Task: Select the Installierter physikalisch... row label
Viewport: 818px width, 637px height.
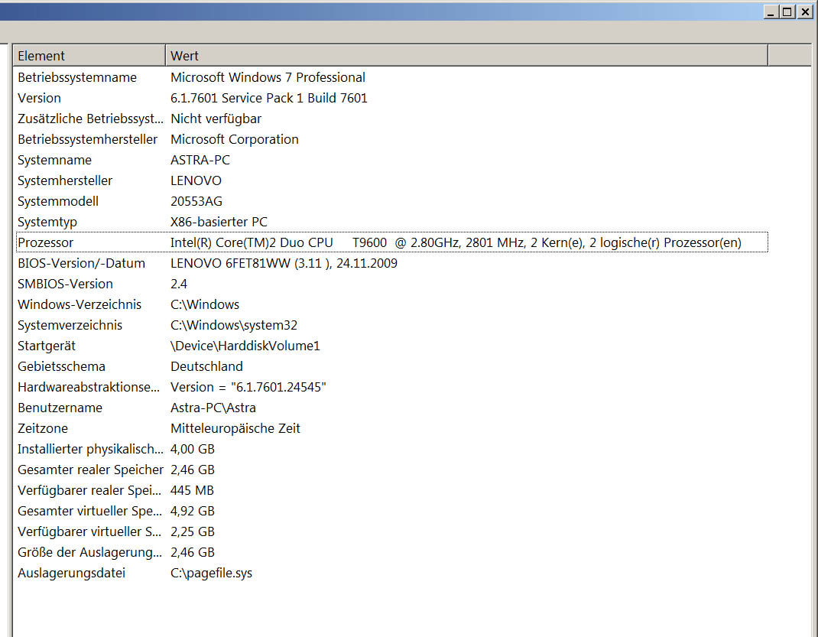Action: [90, 449]
